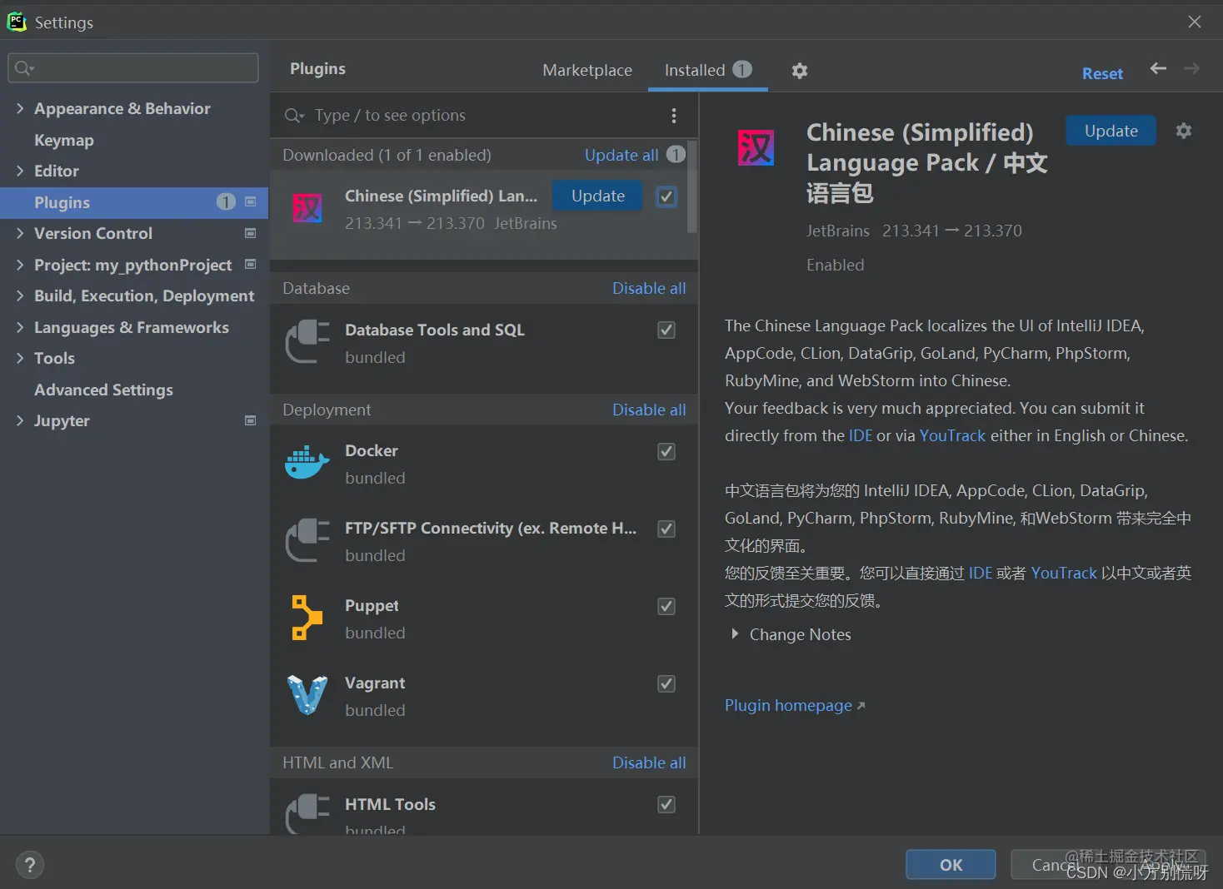Screen dimensions: 1223x889
Task: Open the gear menu in the plugin details pane
Action: point(1184,131)
